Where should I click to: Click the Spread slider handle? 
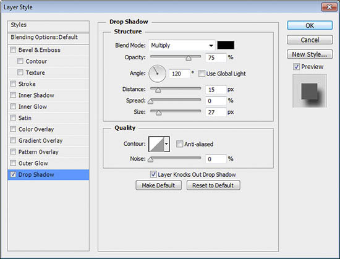[150, 101]
